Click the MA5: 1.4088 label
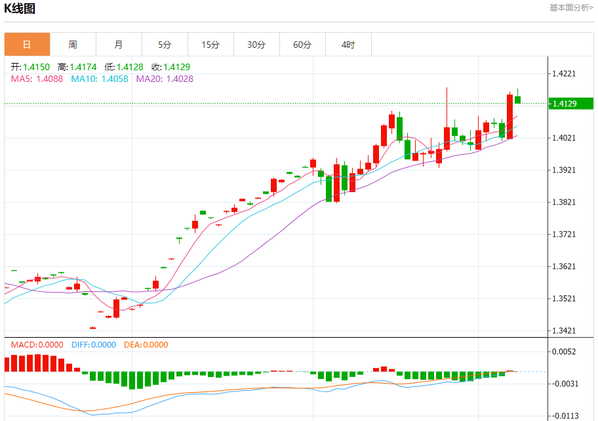 pyautogui.click(x=37, y=79)
